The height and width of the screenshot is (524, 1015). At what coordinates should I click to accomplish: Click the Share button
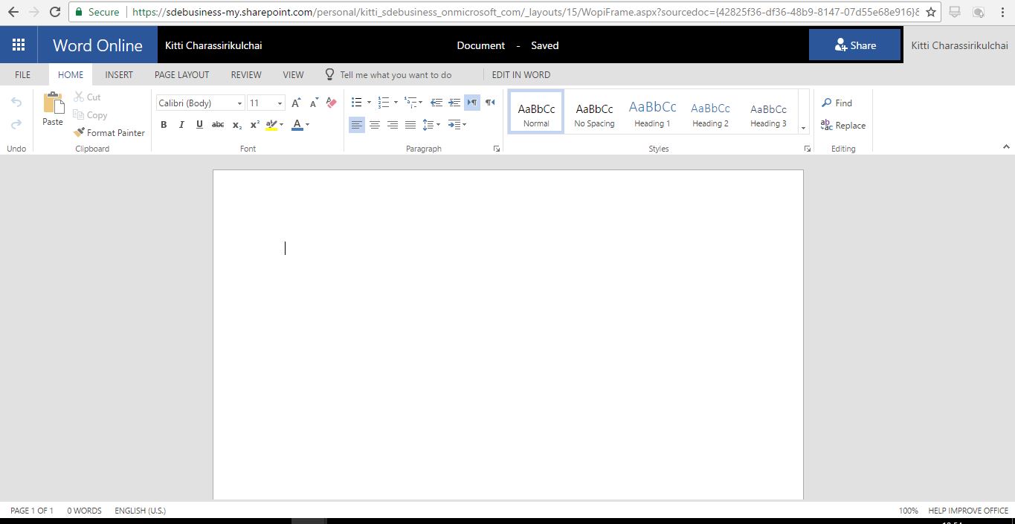(854, 45)
